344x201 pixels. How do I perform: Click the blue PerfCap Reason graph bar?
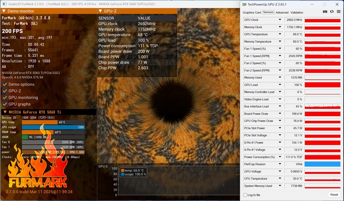point(322,164)
